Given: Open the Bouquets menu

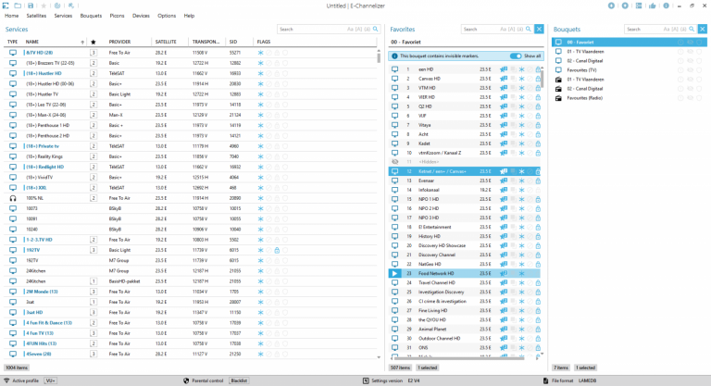Looking at the screenshot, I should pyautogui.click(x=91, y=16).
